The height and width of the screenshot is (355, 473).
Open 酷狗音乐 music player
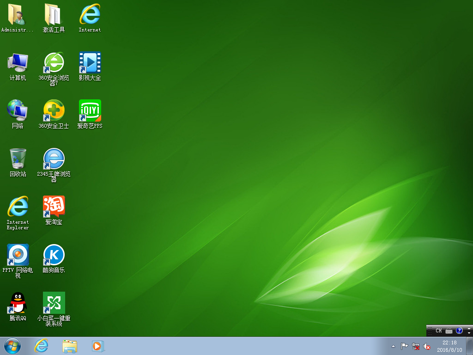point(54,256)
